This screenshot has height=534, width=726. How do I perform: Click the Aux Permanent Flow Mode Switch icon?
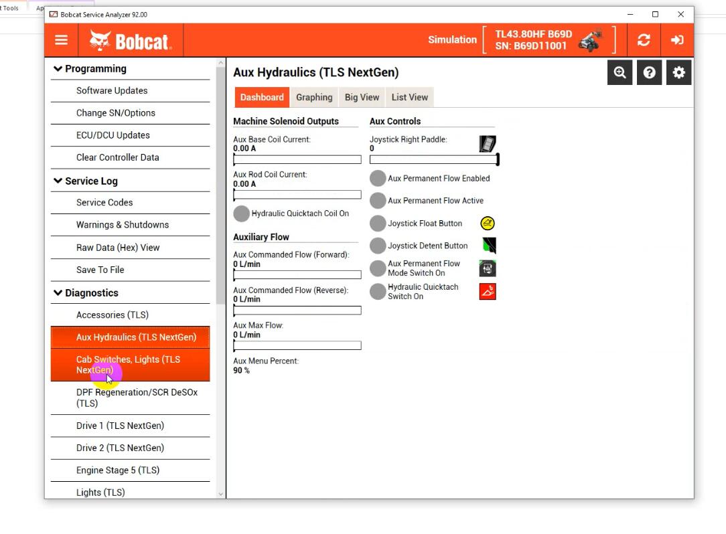click(488, 268)
